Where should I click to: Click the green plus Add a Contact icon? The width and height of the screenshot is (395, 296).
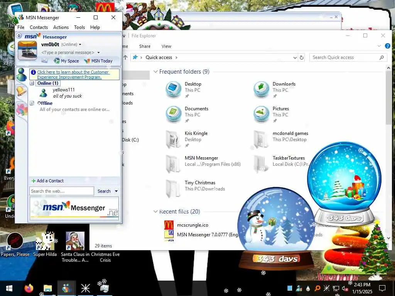pyautogui.click(x=33, y=181)
